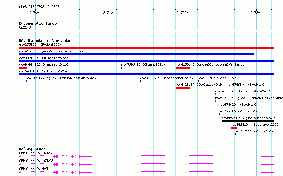This screenshot has height=176, width=283.
Task: Select the blue nsv6435134 (Sedlazeck2020) bar
Action: (x=146, y=74)
